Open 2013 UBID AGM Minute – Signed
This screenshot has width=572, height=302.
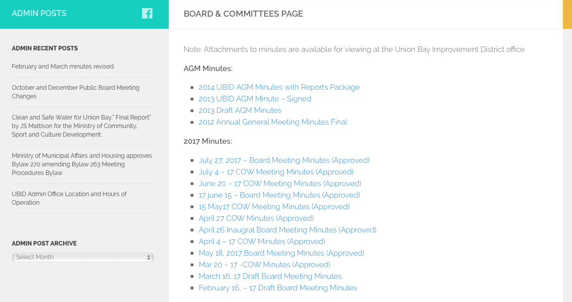tap(255, 99)
